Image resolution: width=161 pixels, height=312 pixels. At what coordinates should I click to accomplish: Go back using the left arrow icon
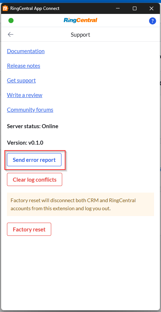[11, 35]
